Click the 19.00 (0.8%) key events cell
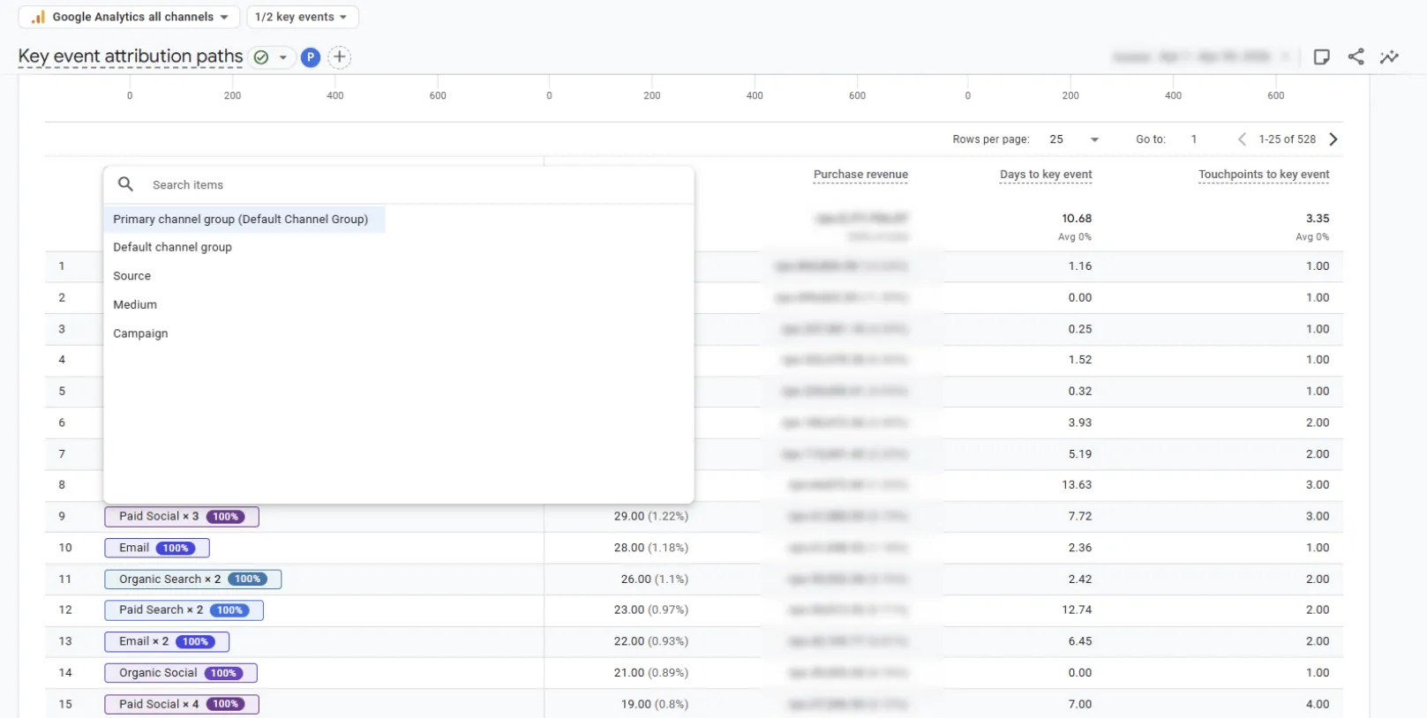The image size is (1427, 718). pos(655,705)
